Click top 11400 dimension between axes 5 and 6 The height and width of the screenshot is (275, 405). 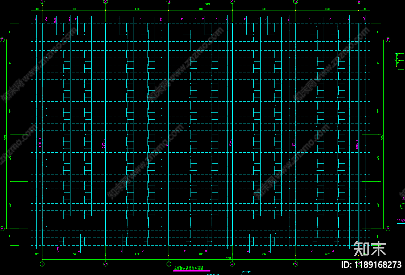(327, 9)
